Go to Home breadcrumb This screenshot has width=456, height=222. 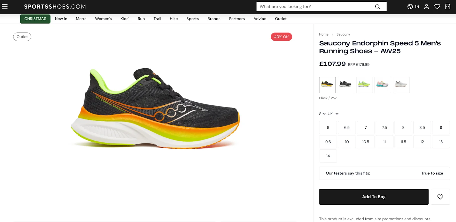click(x=324, y=34)
